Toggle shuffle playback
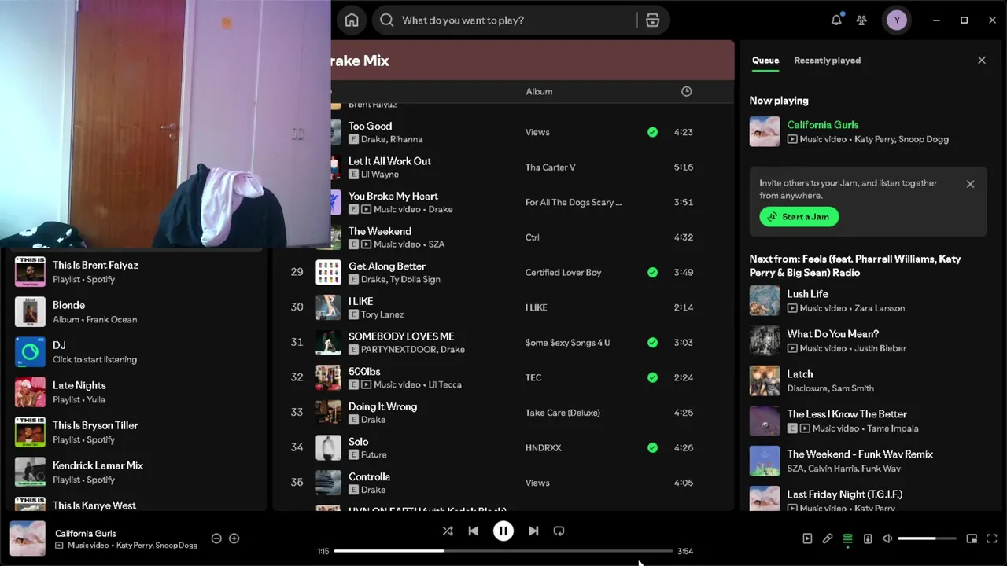Screen dimensions: 1007x566 (x=448, y=531)
